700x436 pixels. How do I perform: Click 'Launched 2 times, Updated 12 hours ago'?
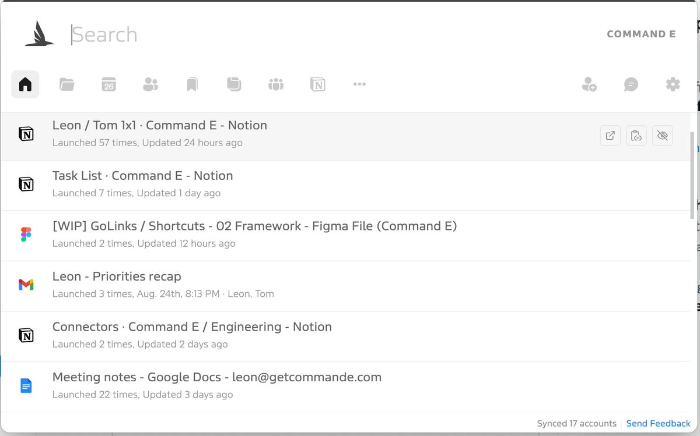[143, 243]
